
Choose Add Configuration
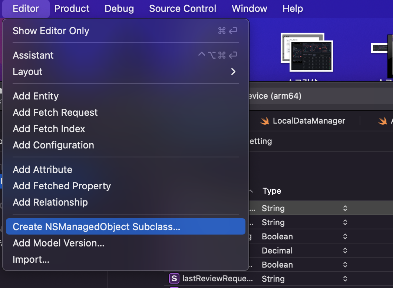pyautogui.click(x=126, y=145)
